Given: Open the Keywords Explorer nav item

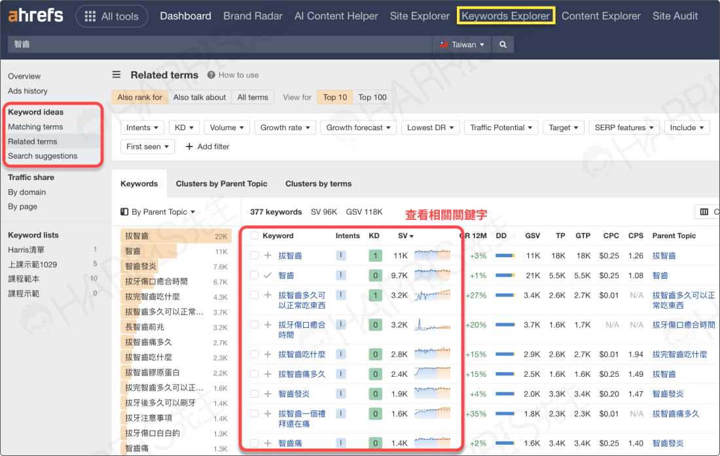Looking at the screenshot, I should [505, 16].
